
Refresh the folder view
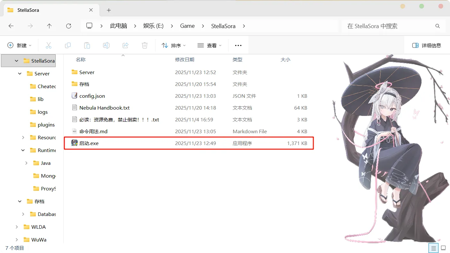pyautogui.click(x=68, y=26)
